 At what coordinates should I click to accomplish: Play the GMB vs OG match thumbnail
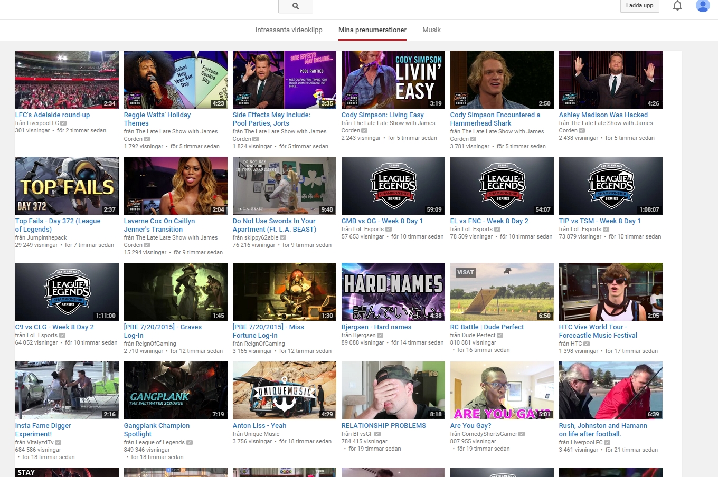click(x=393, y=186)
